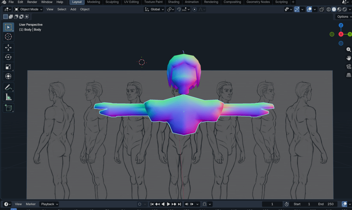
Task: Toggle camera view with the camera icon
Action: 349,67
